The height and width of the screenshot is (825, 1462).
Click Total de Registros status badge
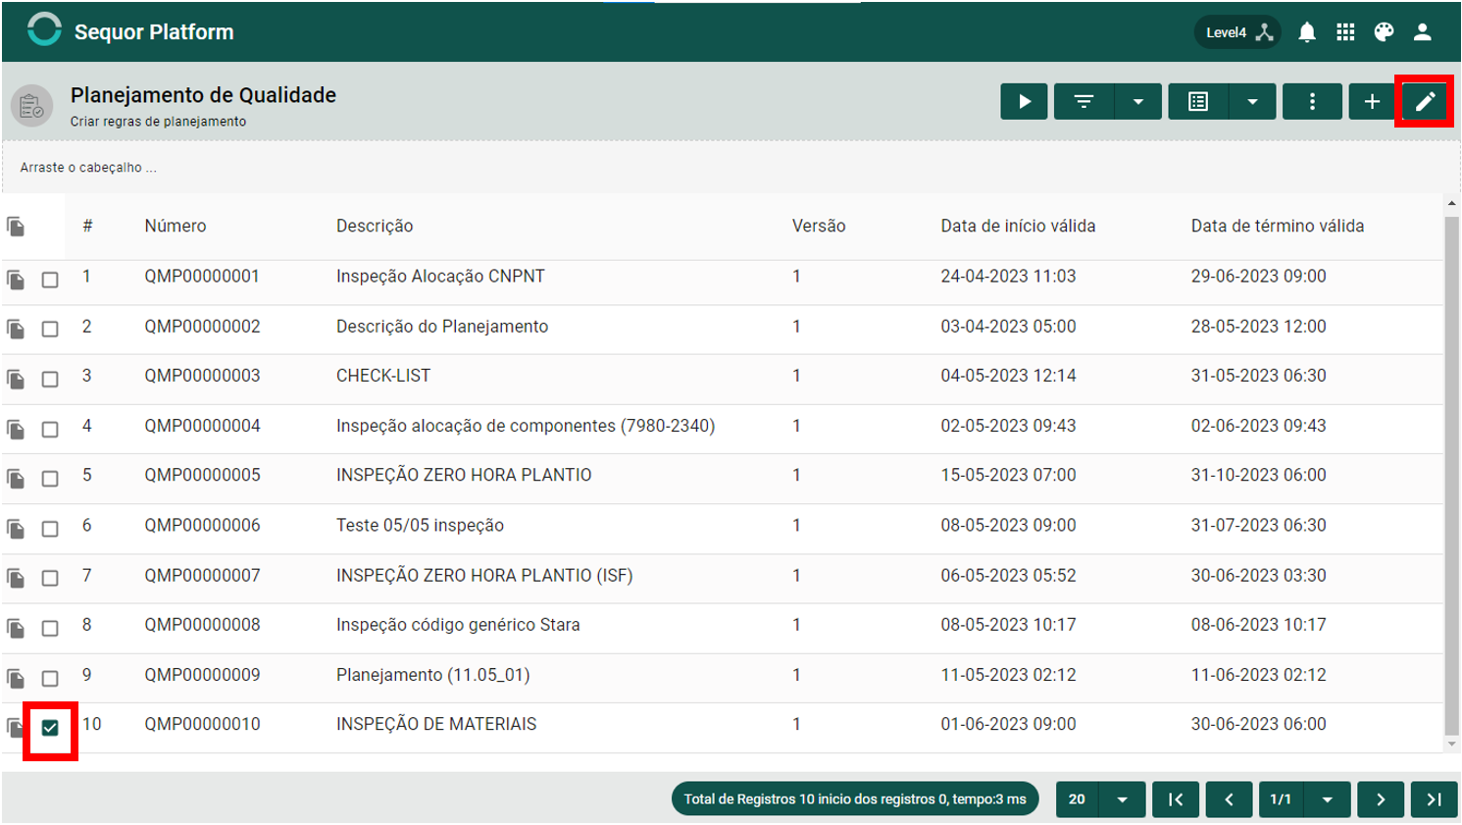855,799
